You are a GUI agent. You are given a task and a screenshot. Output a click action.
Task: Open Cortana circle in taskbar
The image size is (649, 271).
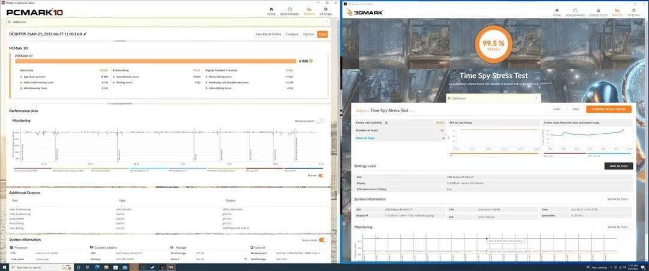(78, 267)
